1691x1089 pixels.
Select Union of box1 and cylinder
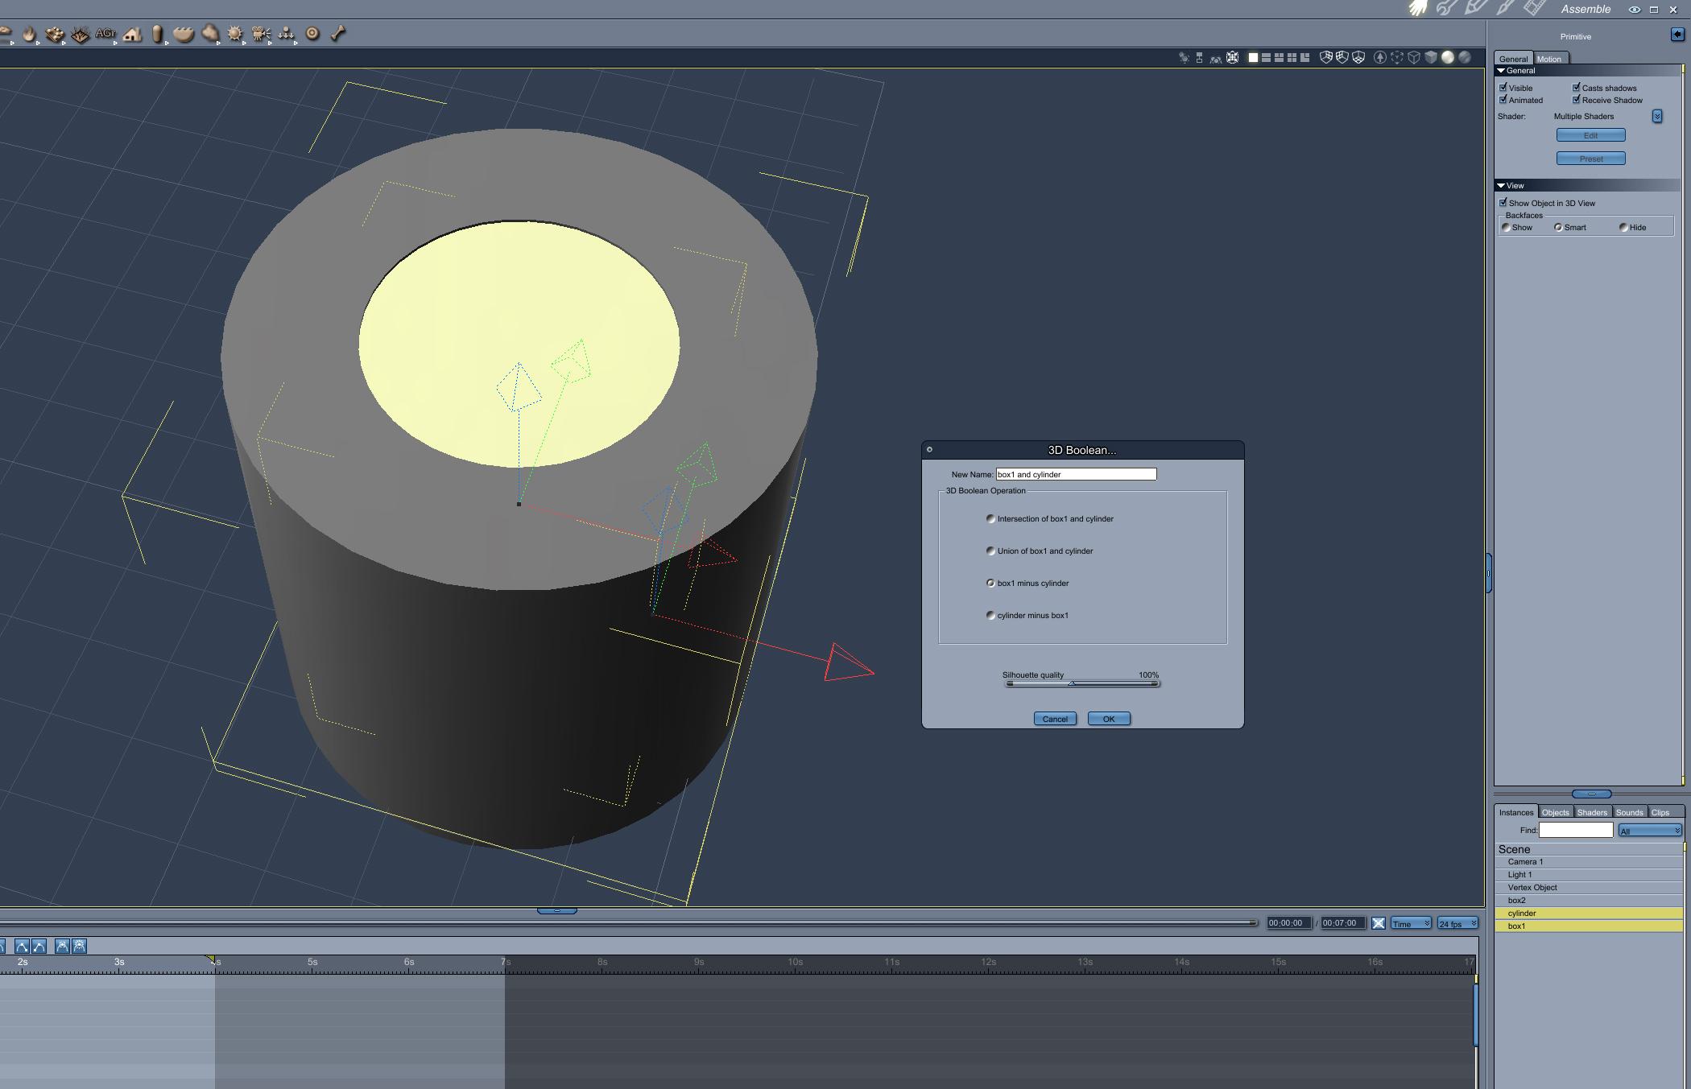pyautogui.click(x=990, y=551)
